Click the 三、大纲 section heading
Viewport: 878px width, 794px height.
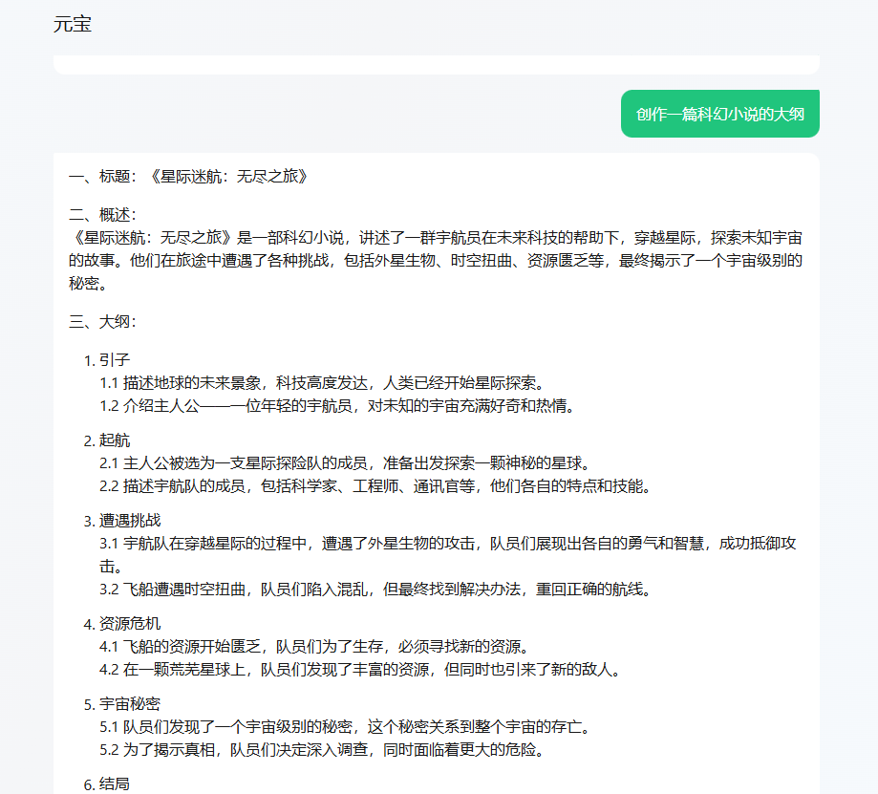[x=103, y=321]
